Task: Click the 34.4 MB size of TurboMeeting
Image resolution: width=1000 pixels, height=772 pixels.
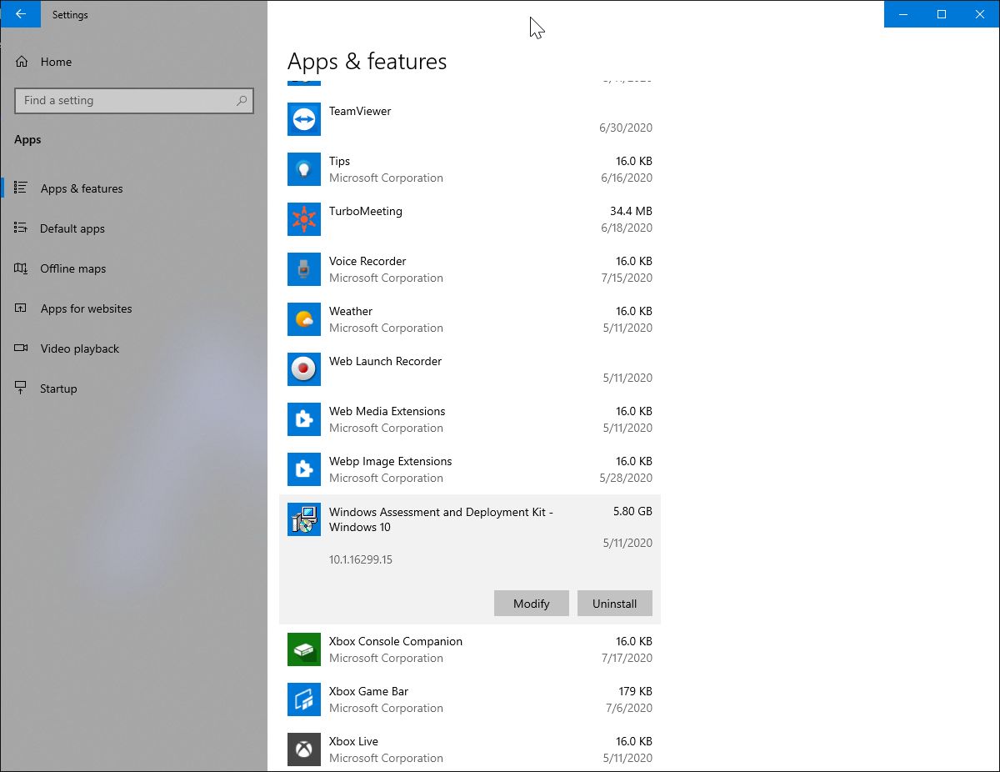Action: tap(631, 211)
